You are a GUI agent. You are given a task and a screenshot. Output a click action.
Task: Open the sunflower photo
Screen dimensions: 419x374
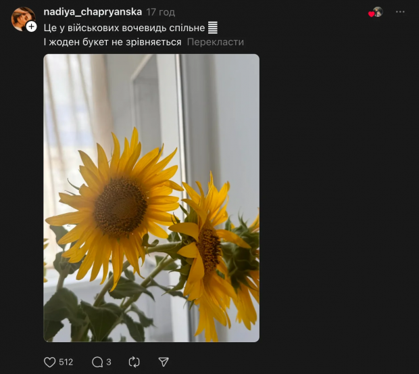tap(151, 197)
